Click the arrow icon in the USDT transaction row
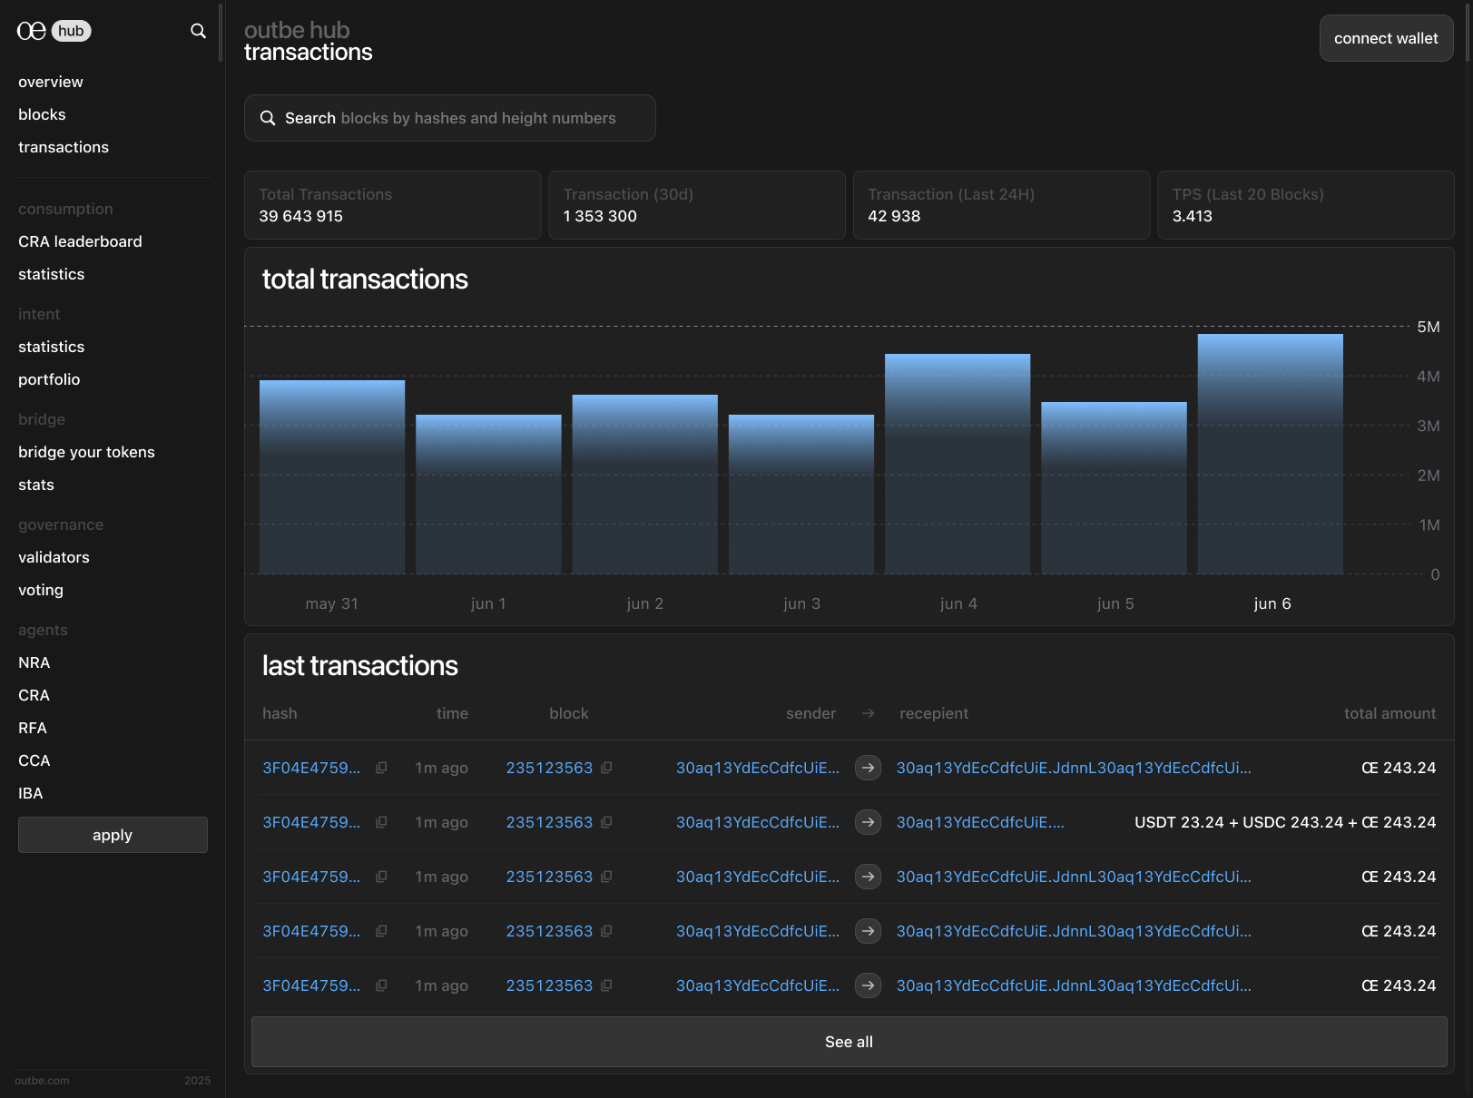 pyautogui.click(x=869, y=822)
